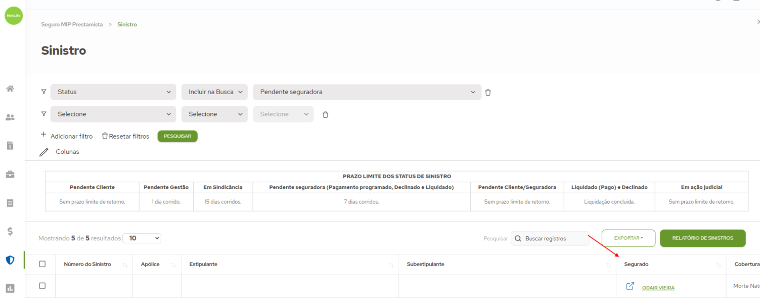Open the bar chart sidebar icon
This screenshot has width=760, height=298.
(x=10, y=288)
